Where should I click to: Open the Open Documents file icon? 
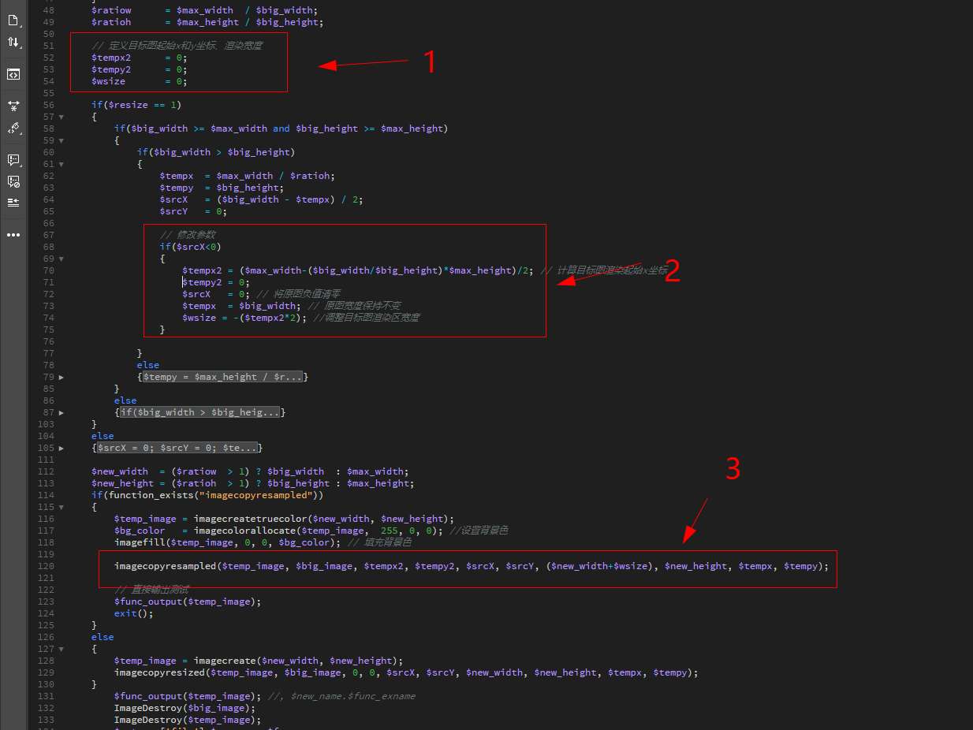pos(13,20)
